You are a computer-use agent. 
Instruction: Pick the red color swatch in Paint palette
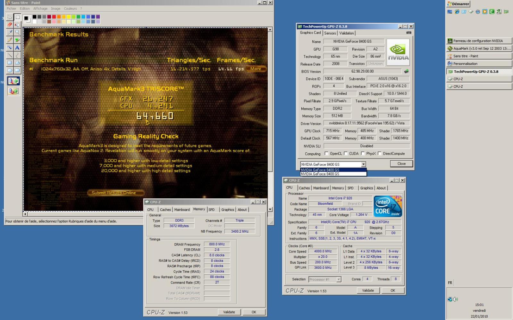click(54, 17)
